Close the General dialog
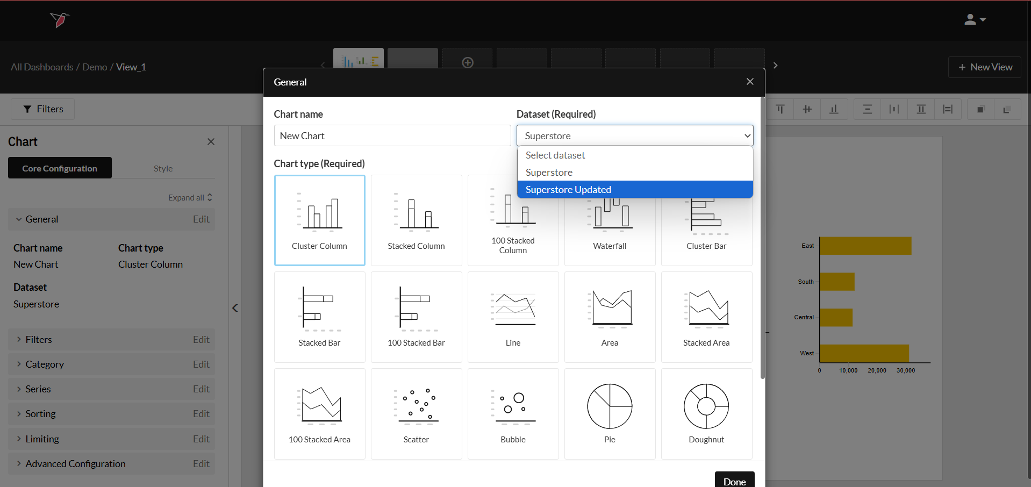 750,82
